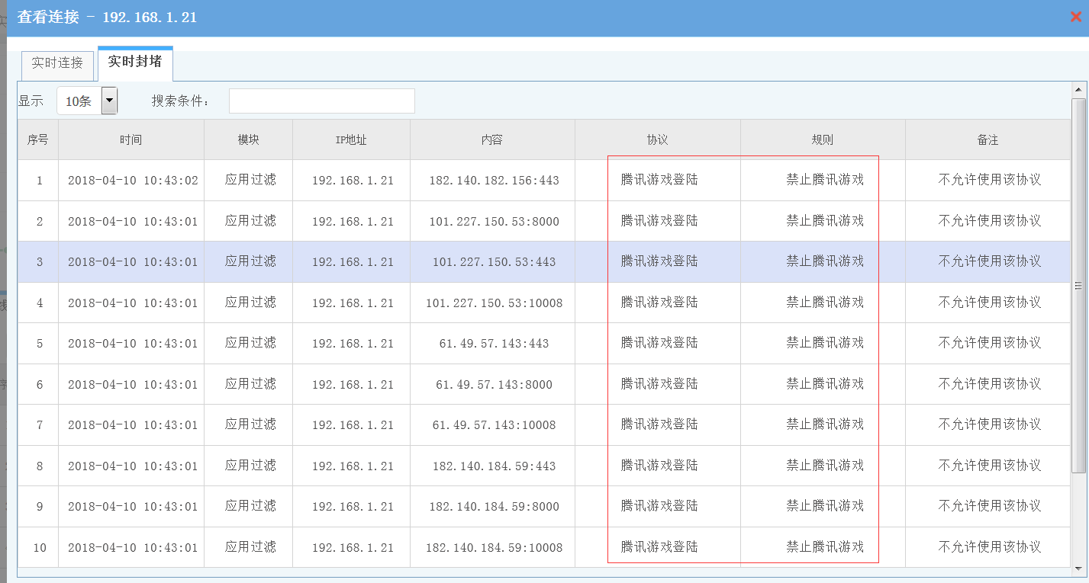The image size is (1089, 583).
Task: Switch to the 实时连接 tab
Action: (57, 63)
